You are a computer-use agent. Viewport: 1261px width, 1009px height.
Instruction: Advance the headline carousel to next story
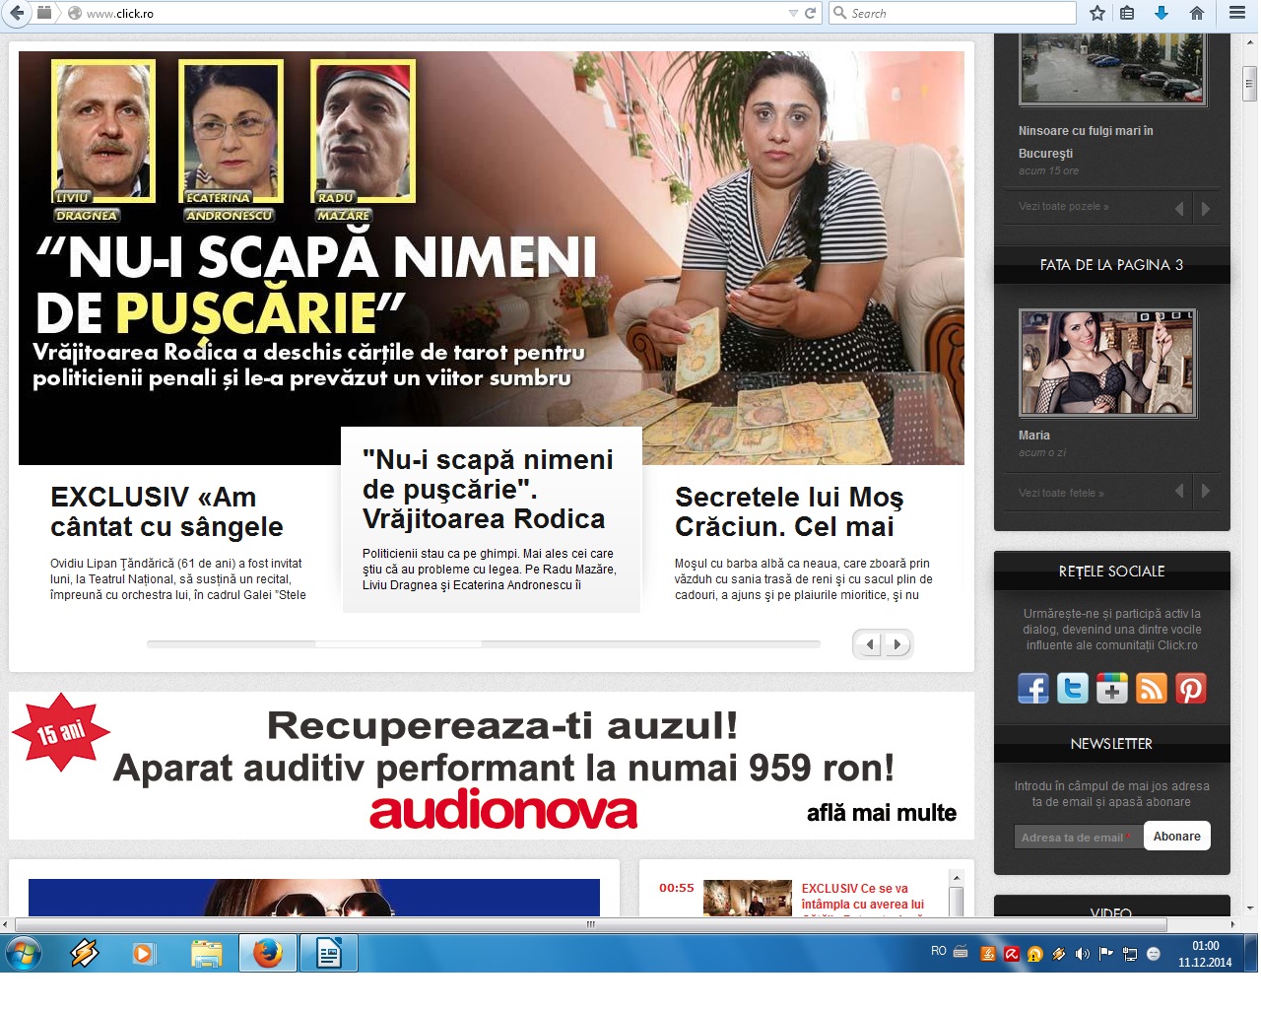896,644
